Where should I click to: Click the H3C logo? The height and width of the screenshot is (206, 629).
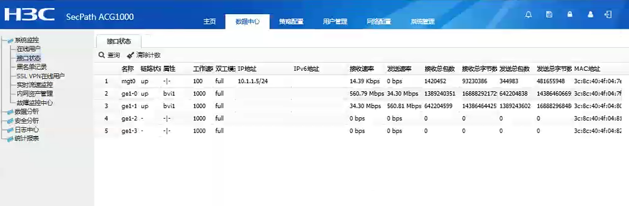[x=29, y=15]
